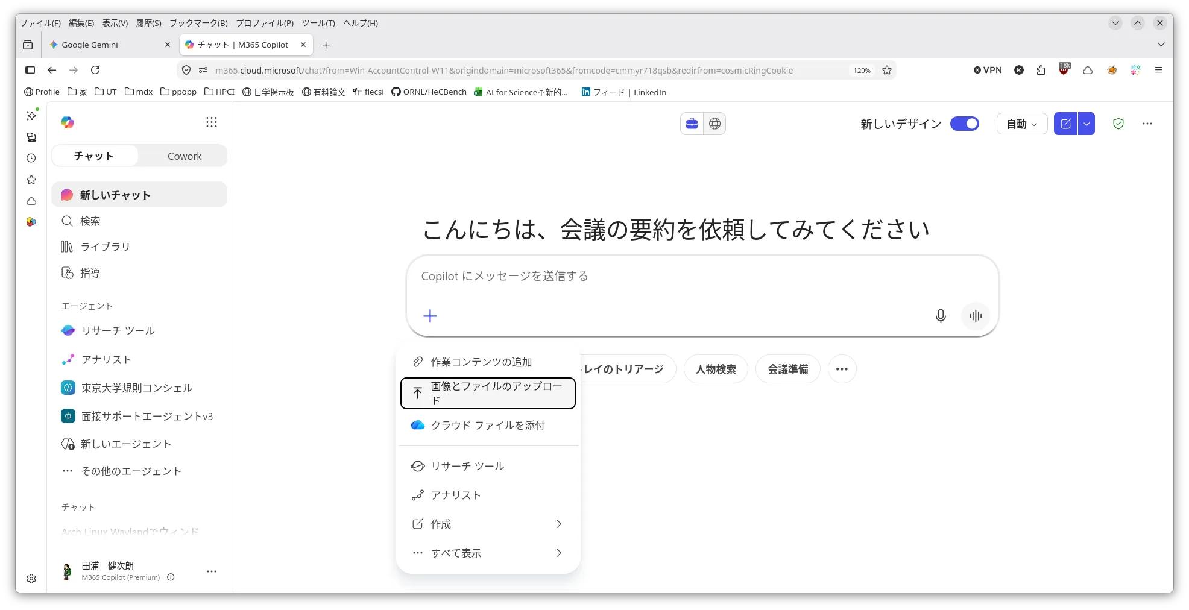Open a new browser tab
The image size is (1189, 610).
(326, 45)
